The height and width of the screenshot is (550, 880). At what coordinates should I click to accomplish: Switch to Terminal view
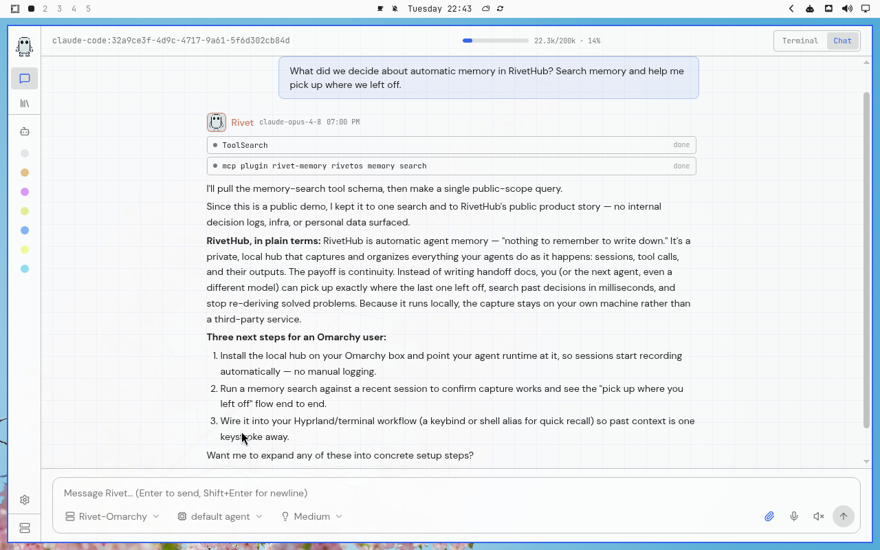[800, 41]
